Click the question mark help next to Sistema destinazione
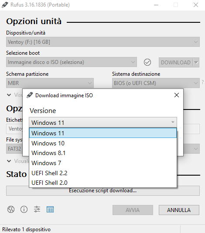205x233 pixels. point(203,82)
